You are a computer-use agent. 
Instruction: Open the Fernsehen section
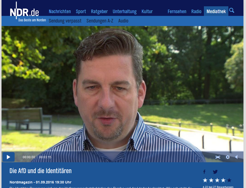pos(177,11)
